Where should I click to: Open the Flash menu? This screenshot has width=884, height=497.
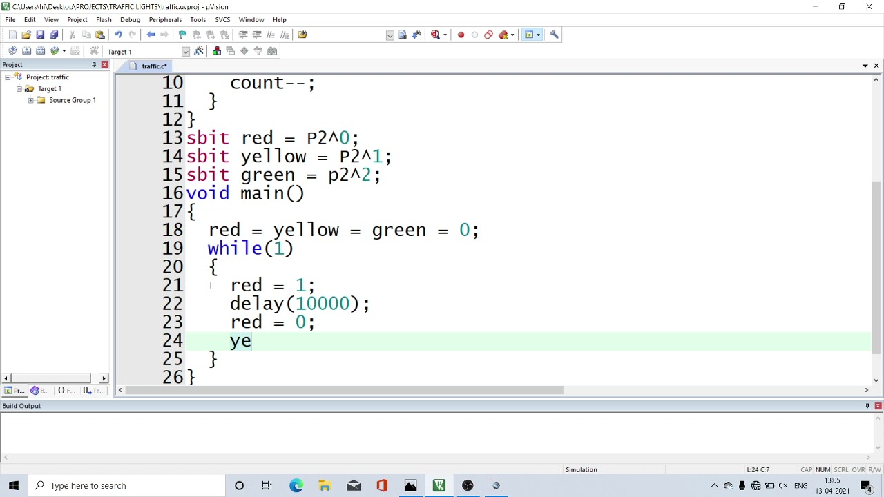[x=104, y=19]
